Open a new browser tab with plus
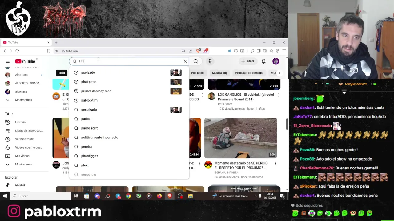This screenshot has width=394, height=221. (x=56, y=42)
